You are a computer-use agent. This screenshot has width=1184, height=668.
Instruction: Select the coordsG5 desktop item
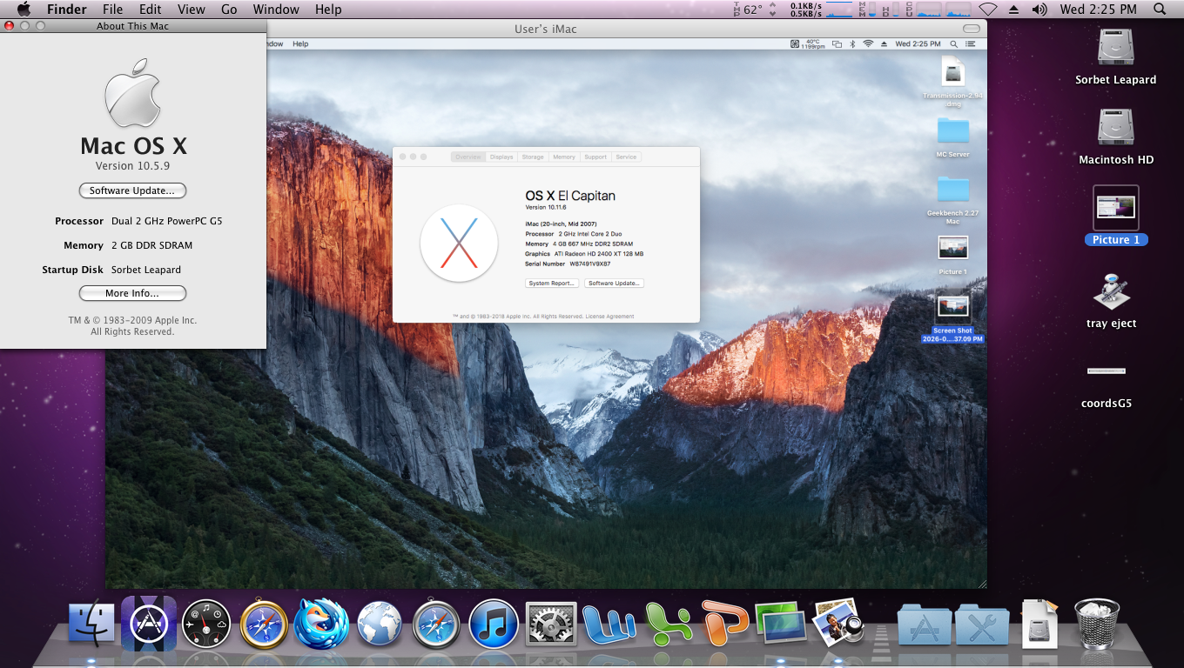(1107, 371)
